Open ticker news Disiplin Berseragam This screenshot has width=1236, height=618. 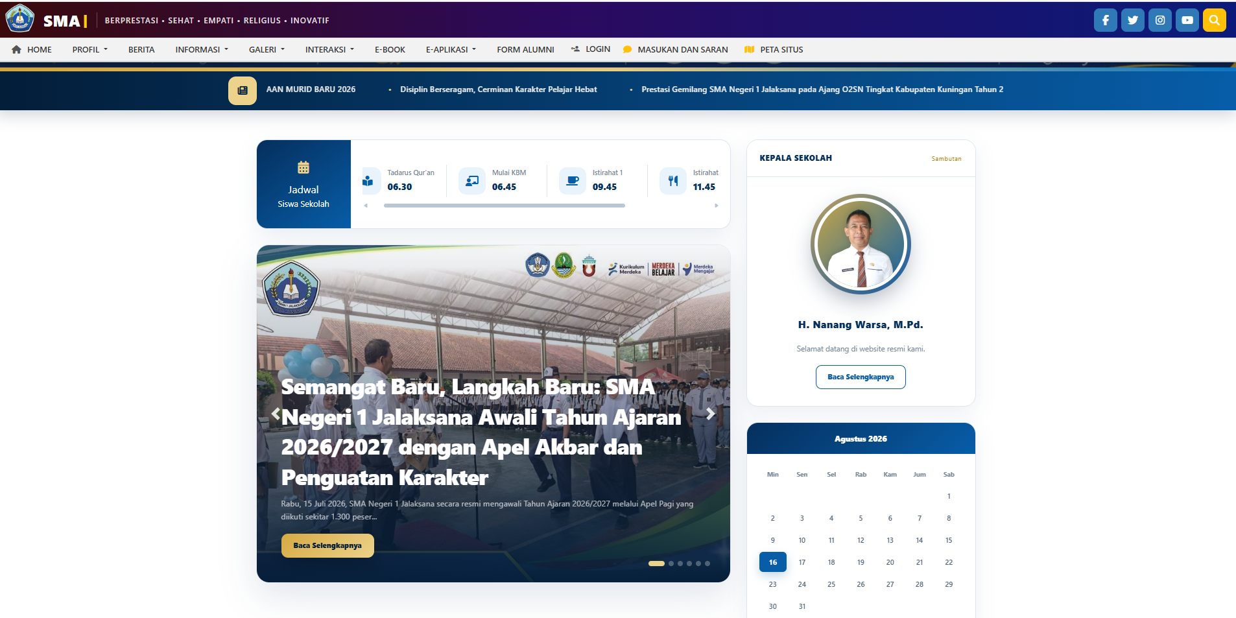[x=498, y=89]
